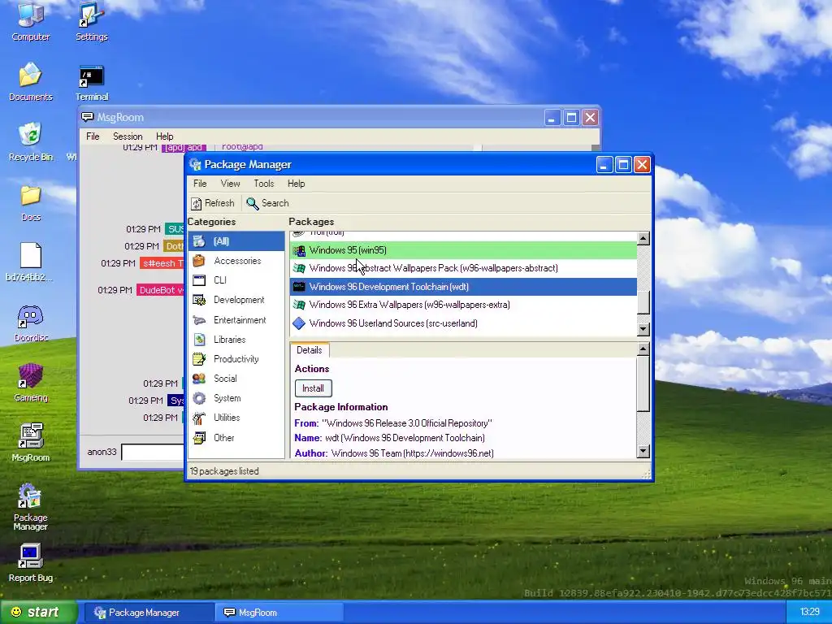Open the Report Bug desktop shortcut
The height and width of the screenshot is (624, 832).
point(30,562)
